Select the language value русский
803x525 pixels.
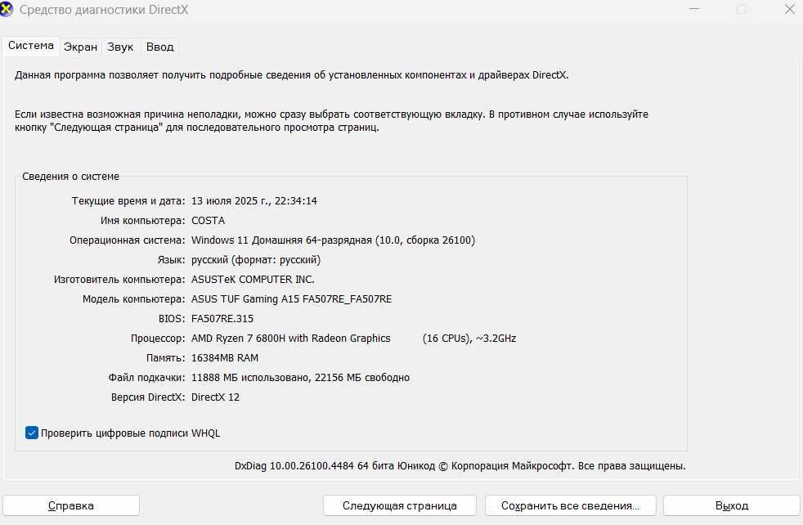click(x=256, y=260)
